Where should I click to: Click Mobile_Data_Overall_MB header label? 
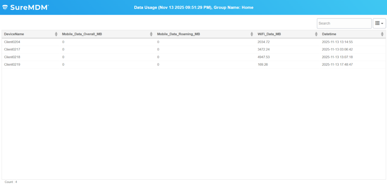(82, 34)
